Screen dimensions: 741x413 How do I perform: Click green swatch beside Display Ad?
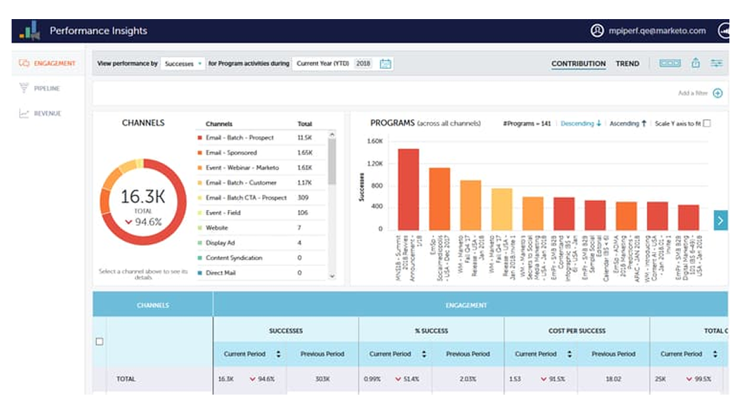[x=199, y=243]
